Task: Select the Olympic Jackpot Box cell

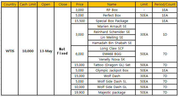Action: (x=112, y=71)
